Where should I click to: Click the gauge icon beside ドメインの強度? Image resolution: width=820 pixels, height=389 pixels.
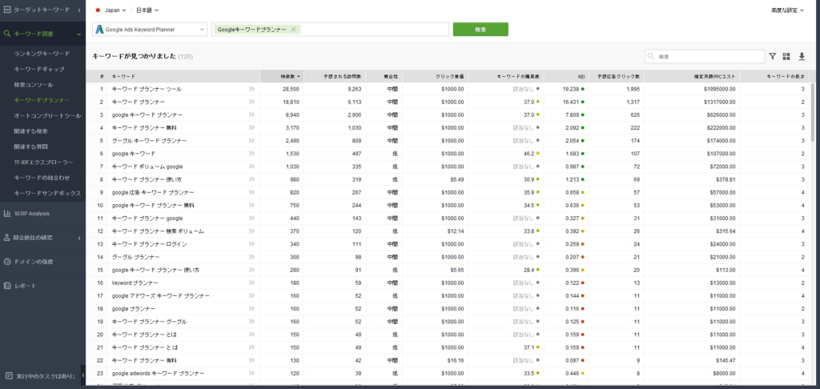tap(6, 262)
